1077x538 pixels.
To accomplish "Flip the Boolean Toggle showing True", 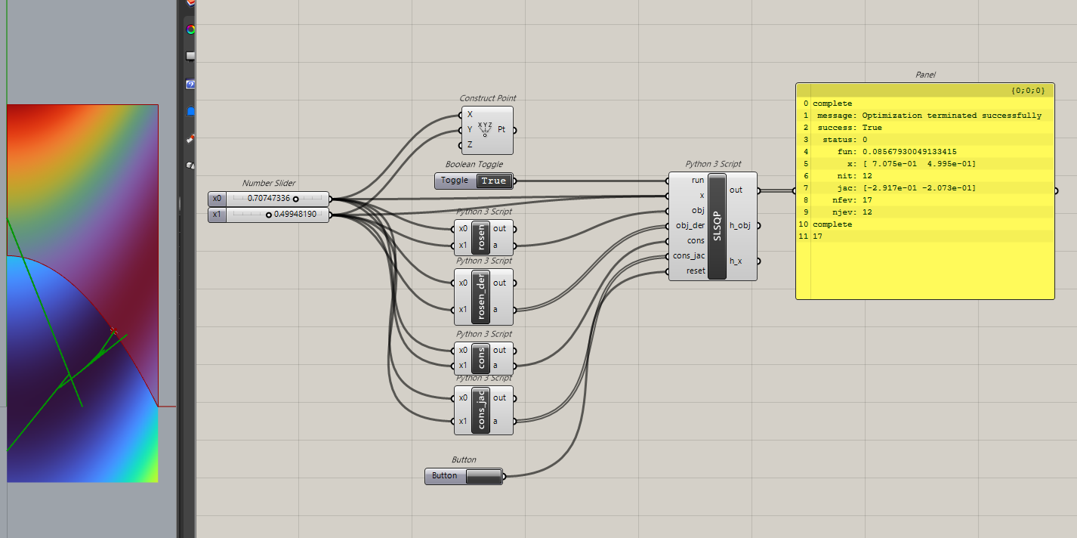I will pos(494,181).
